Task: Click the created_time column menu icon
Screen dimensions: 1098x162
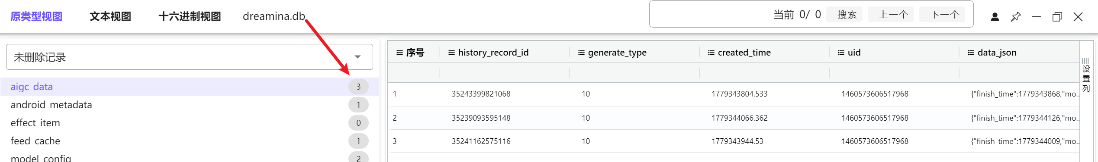Action: [x=711, y=53]
